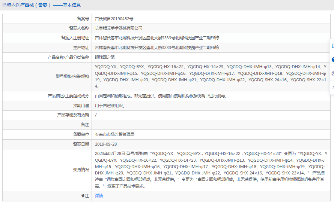
Task: Click the 产品名称/产品分类名称 label
Action: (x=68, y=57)
